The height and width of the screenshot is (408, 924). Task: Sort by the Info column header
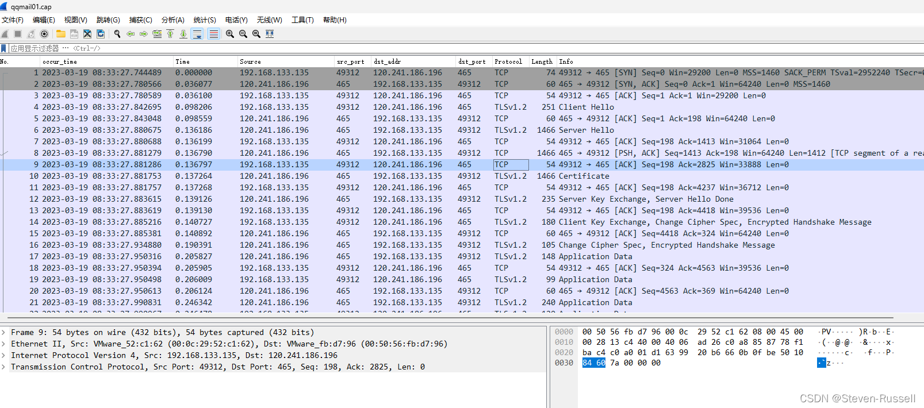[740, 61]
